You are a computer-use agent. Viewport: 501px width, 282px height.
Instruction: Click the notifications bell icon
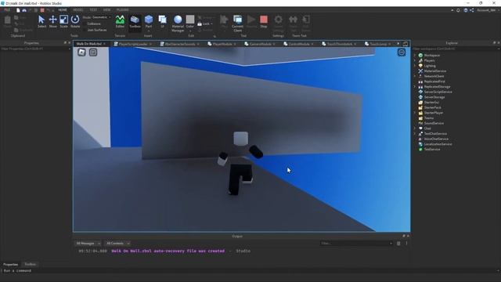click(458, 10)
